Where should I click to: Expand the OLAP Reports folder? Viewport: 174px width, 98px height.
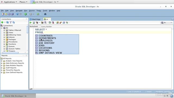coord(2,68)
